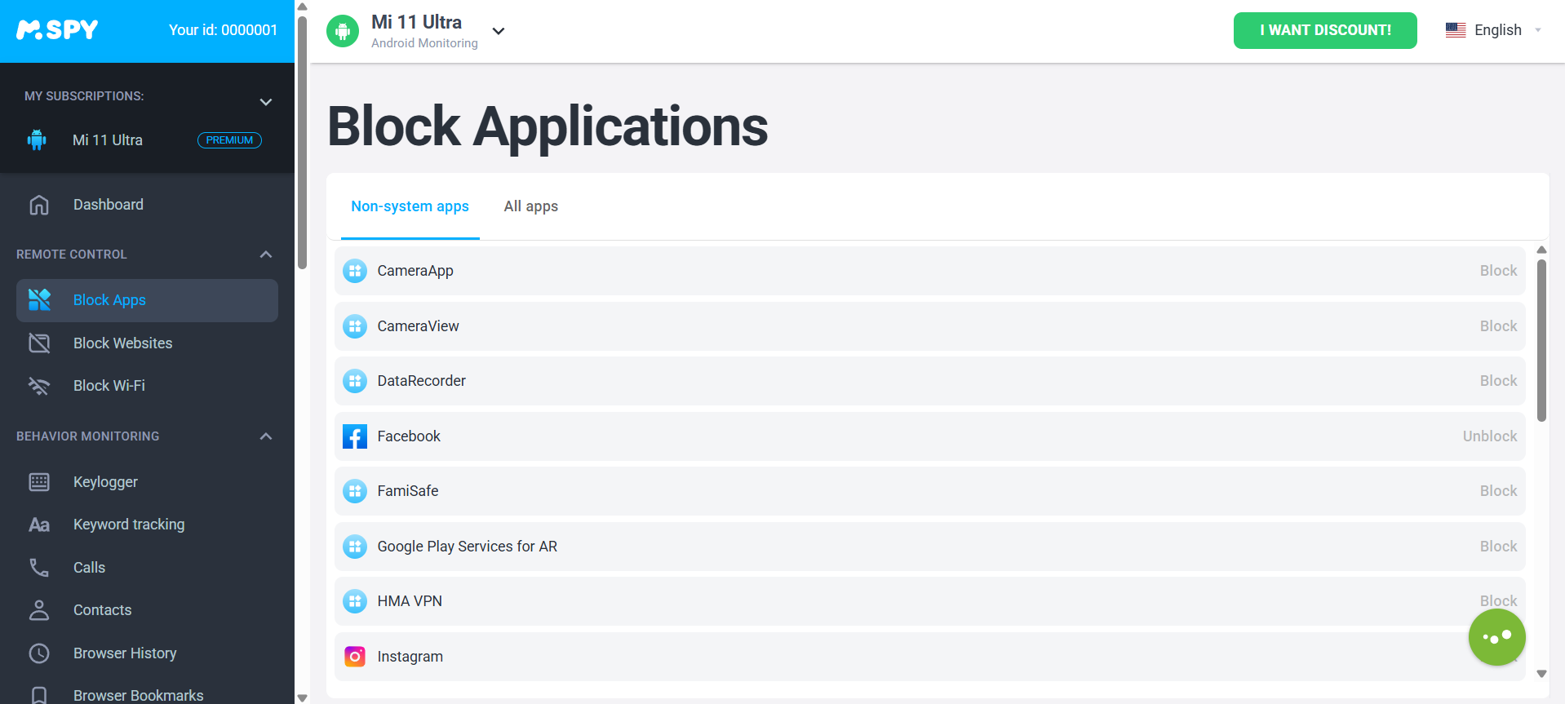The width and height of the screenshot is (1565, 704).
Task: Click the Block Websites sidebar icon
Action: click(39, 343)
